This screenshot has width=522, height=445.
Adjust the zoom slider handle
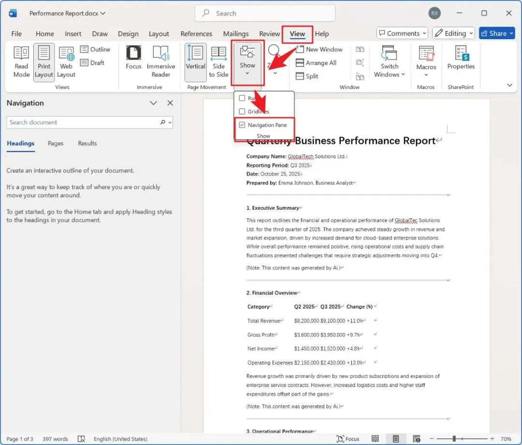pos(454,439)
